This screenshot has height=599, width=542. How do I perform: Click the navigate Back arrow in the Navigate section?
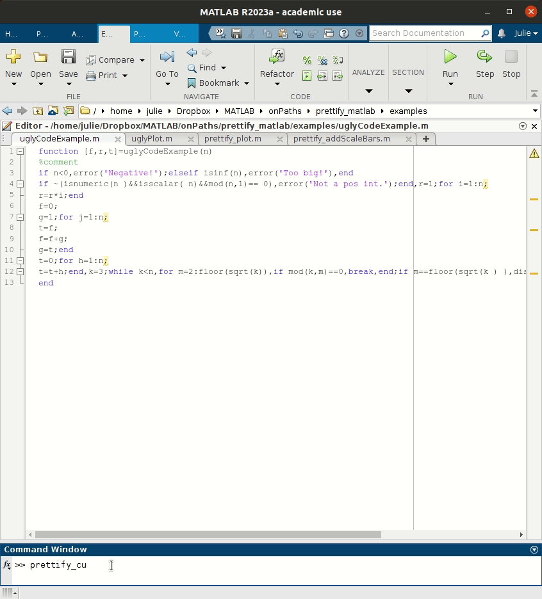pos(192,52)
